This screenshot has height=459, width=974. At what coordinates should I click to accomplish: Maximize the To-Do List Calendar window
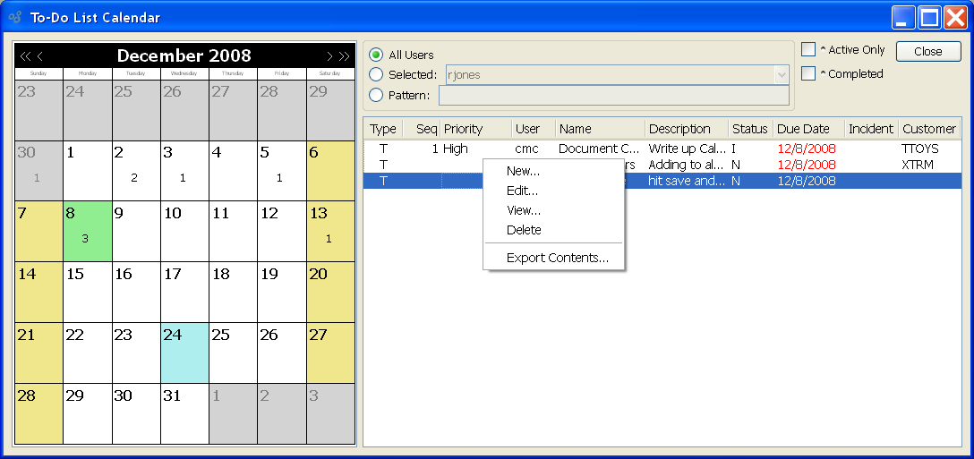click(x=929, y=17)
